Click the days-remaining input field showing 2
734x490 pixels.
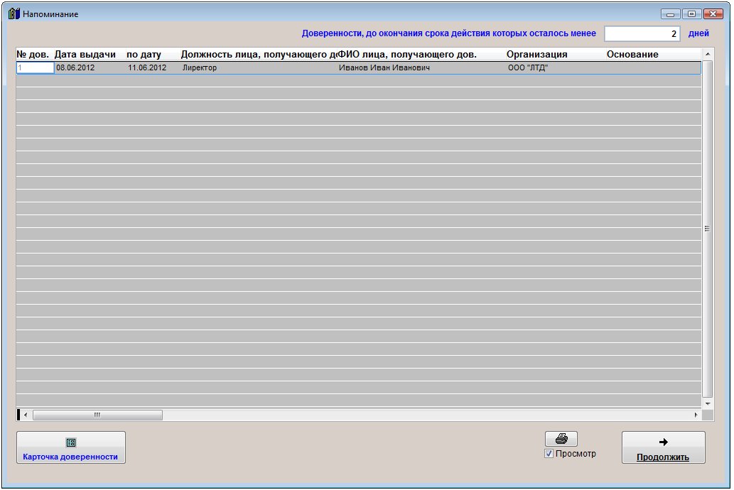coord(642,33)
